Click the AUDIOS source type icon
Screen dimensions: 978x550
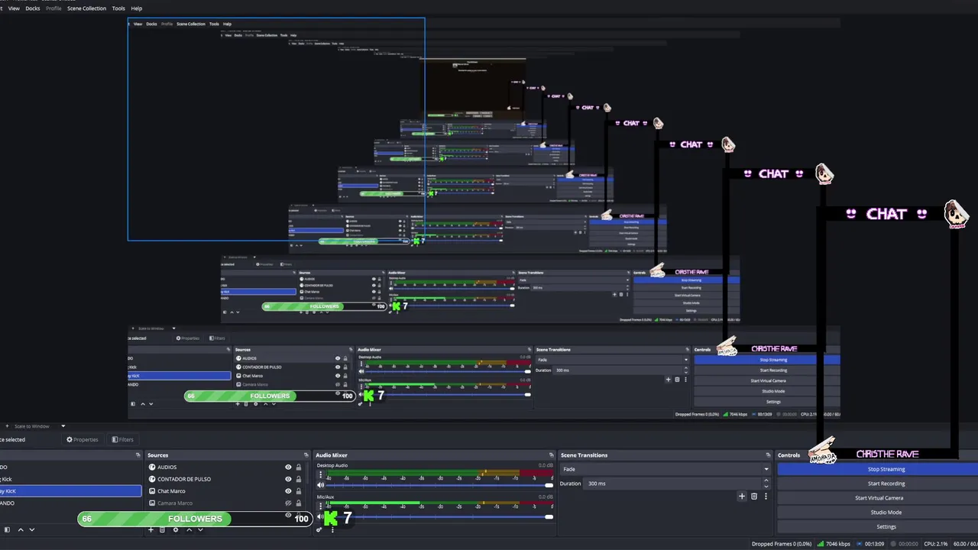[x=152, y=467]
